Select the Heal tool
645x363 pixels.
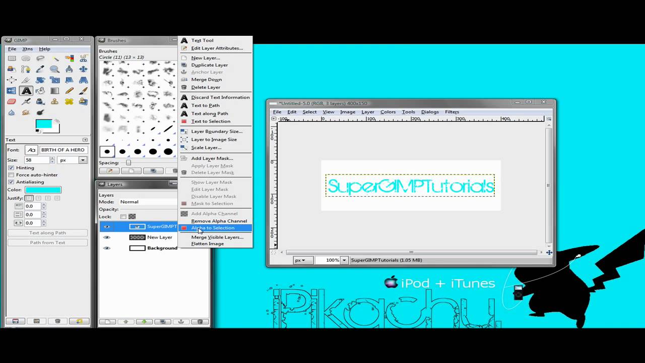pyautogui.click(x=69, y=101)
